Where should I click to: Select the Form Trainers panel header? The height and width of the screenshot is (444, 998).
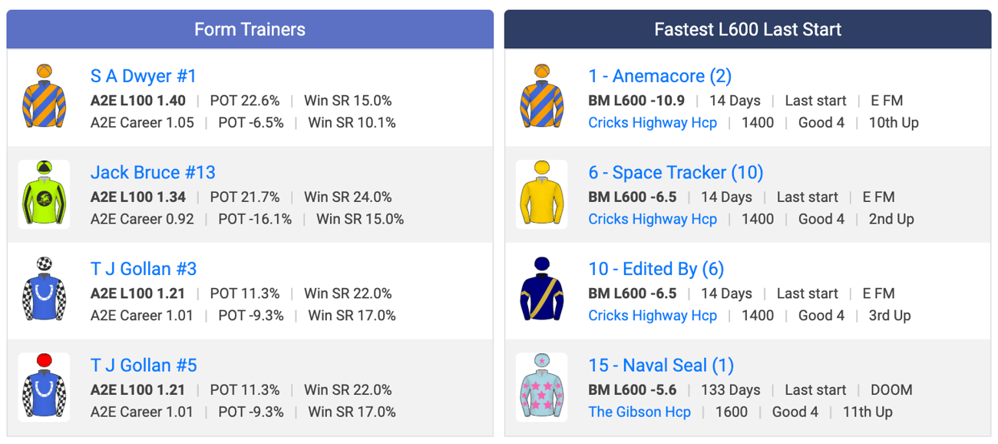250,30
